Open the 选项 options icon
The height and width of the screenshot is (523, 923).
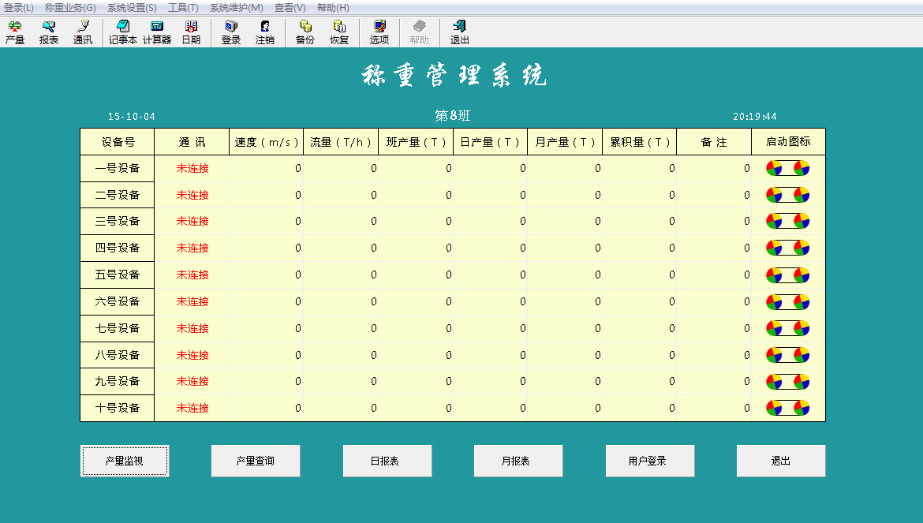coord(379,32)
